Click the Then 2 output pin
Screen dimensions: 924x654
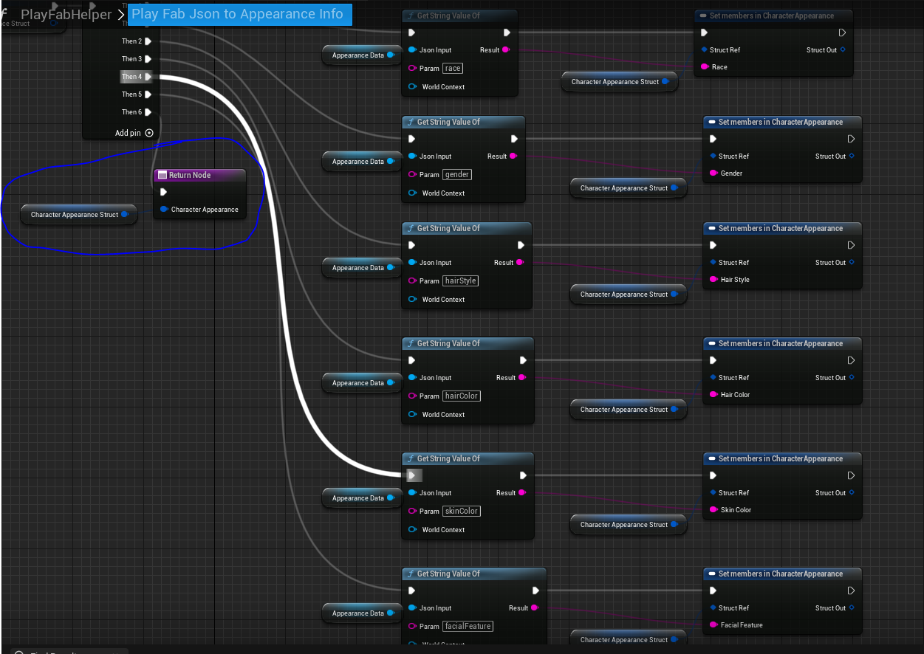148,41
